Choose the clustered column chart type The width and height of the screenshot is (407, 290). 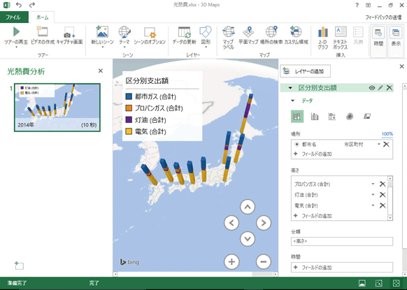tap(315, 117)
